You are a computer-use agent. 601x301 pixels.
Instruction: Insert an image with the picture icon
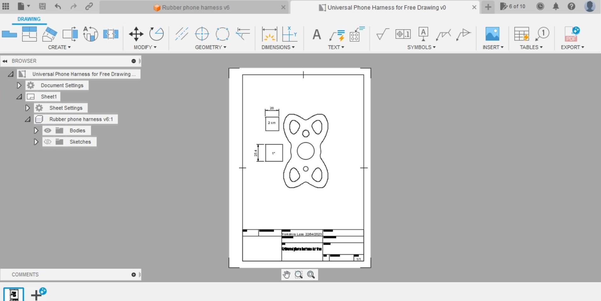(x=492, y=34)
